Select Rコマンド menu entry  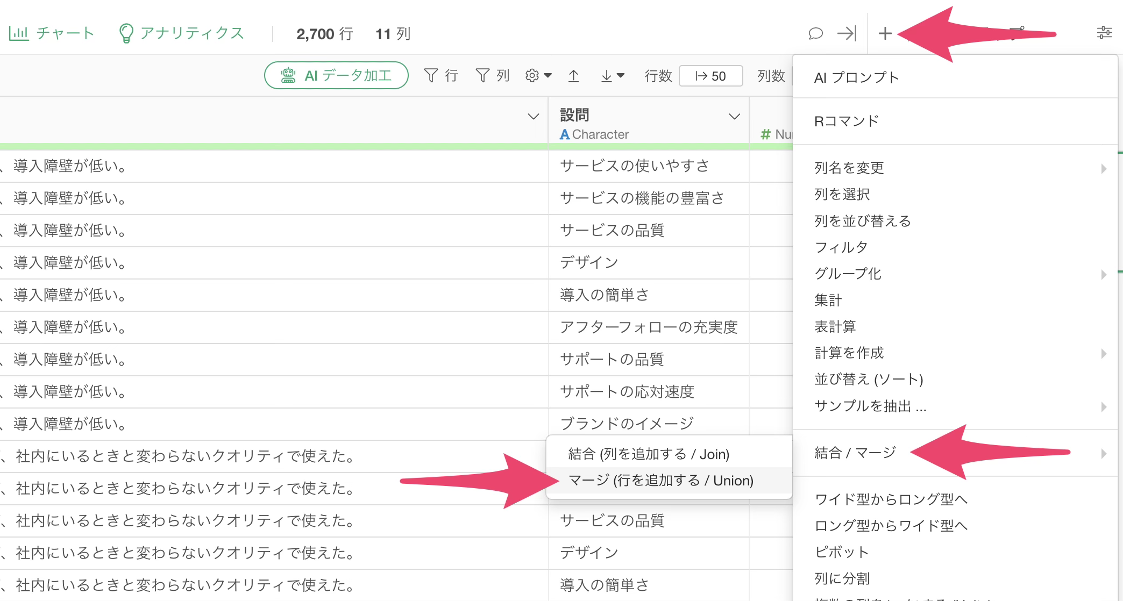point(847,121)
